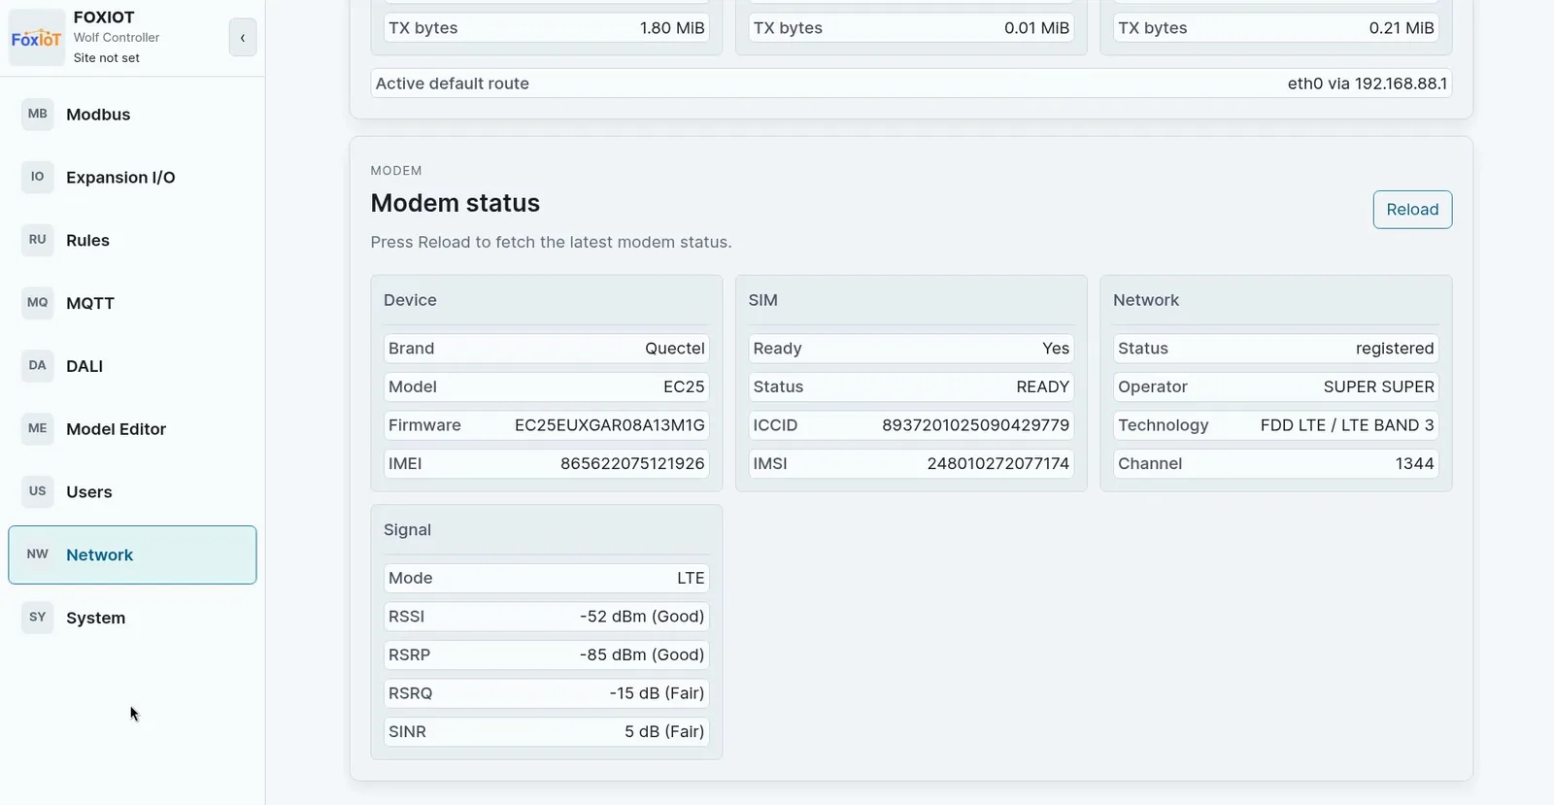Select the Channel 1344 row
Screen dimensions: 1554x805
click(x=1275, y=464)
